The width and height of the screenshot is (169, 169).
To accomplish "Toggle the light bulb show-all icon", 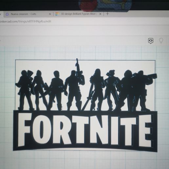I will (x=161, y=41).
